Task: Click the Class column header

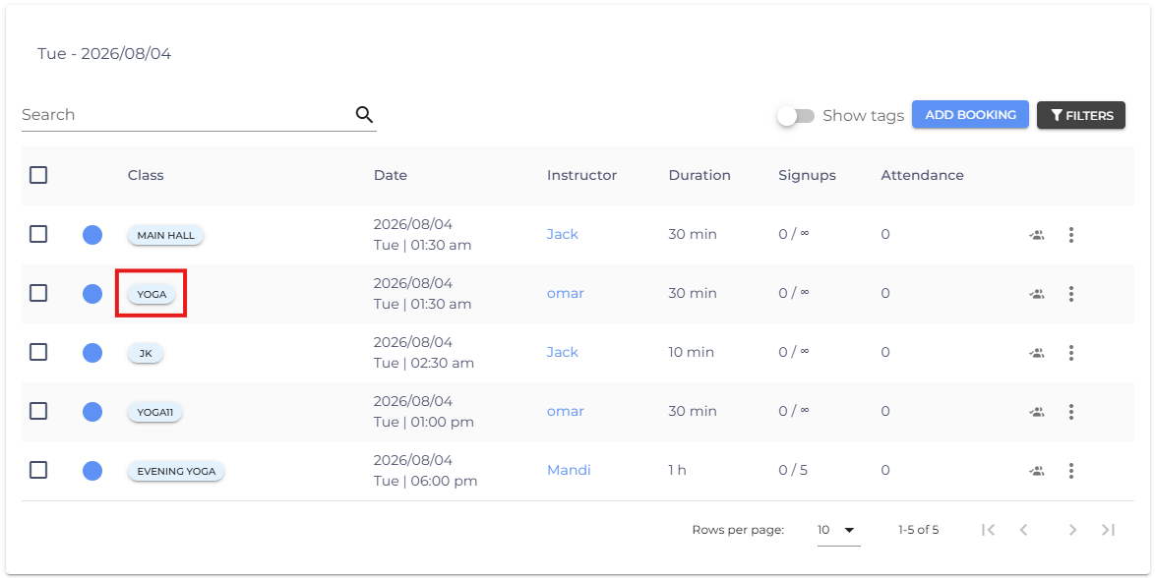Action: click(146, 175)
